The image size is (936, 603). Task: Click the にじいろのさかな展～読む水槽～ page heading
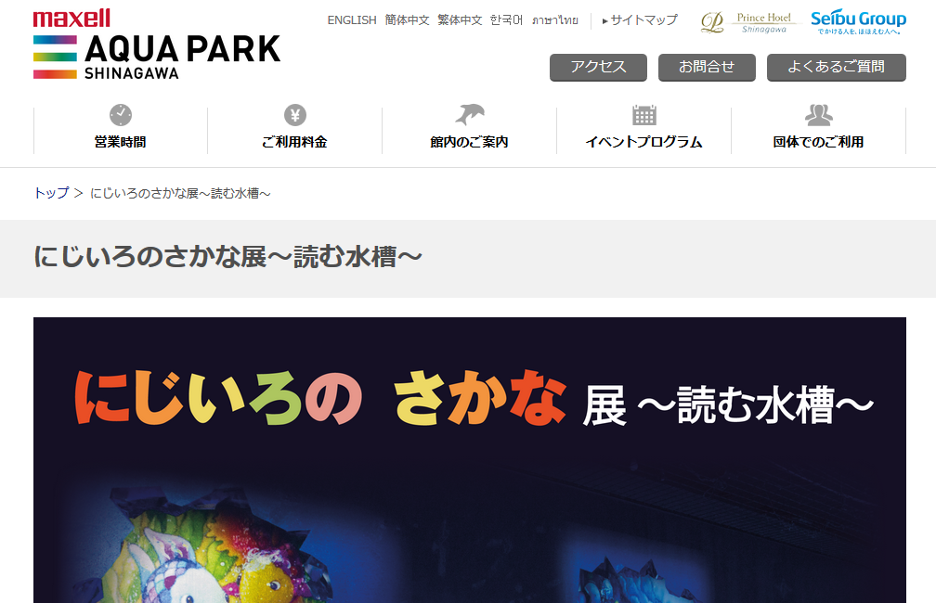click(228, 257)
